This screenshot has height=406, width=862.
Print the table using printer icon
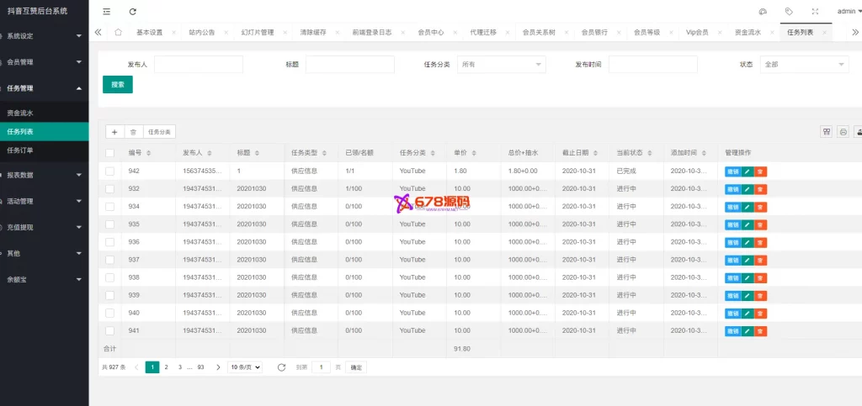[x=843, y=132]
